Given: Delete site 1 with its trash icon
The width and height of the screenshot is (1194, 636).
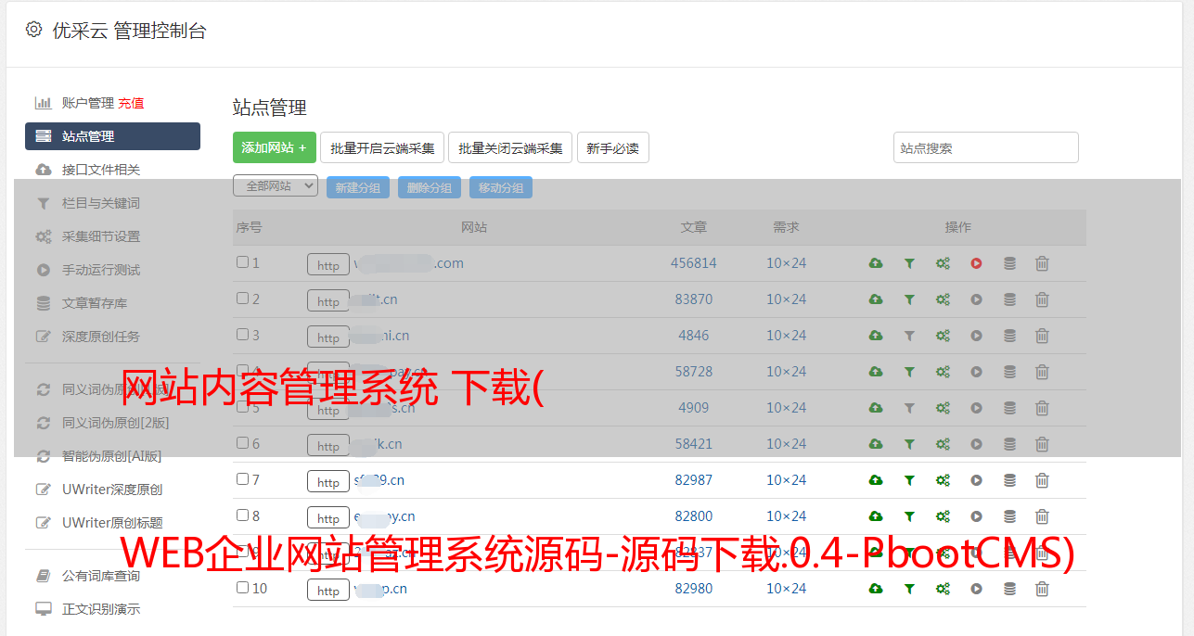Looking at the screenshot, I should point(1042,263).
